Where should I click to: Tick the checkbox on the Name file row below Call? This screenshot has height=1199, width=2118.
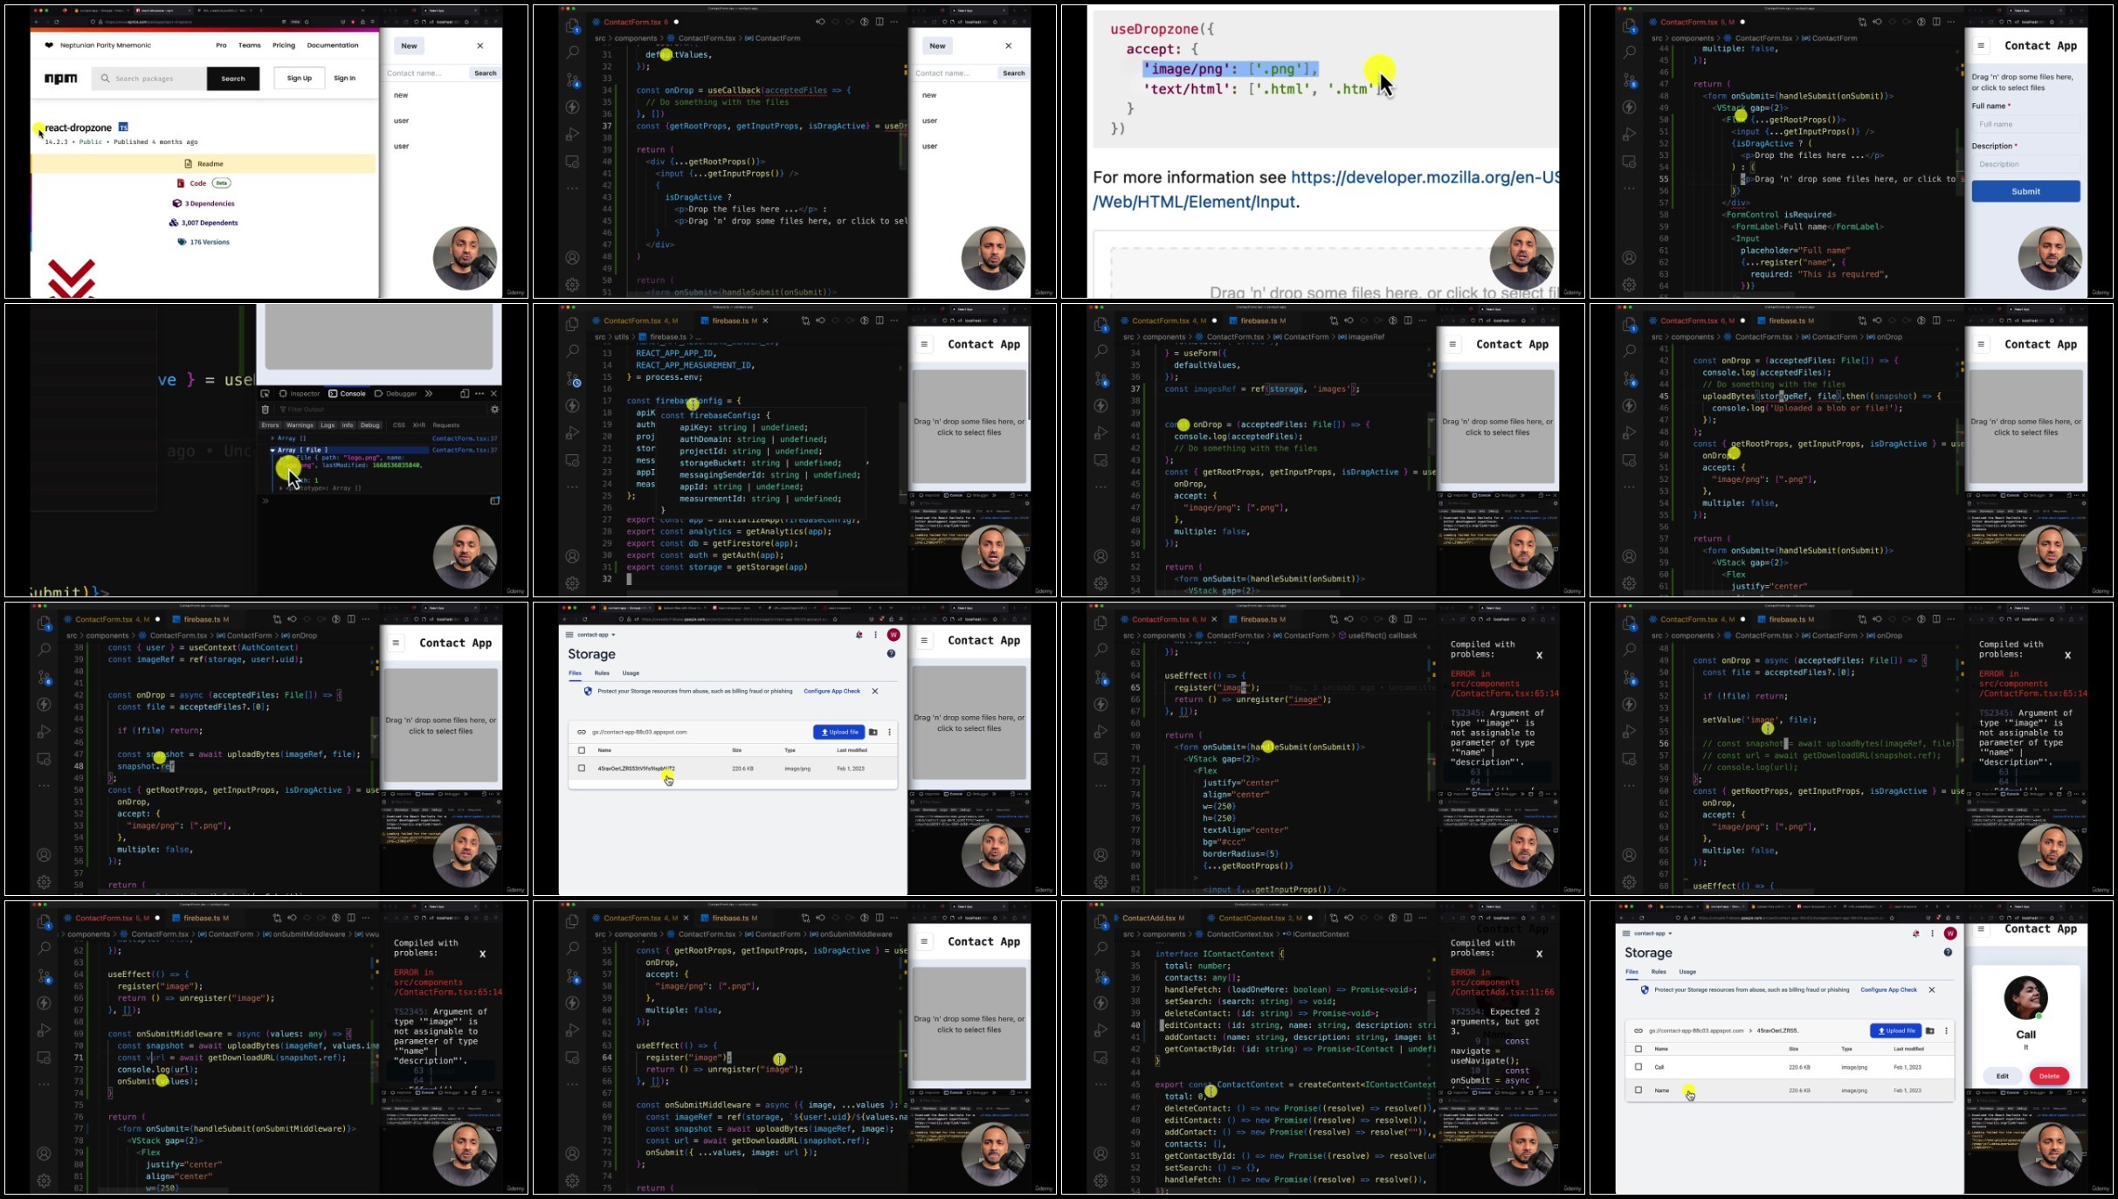(x=1639, y=1090)
